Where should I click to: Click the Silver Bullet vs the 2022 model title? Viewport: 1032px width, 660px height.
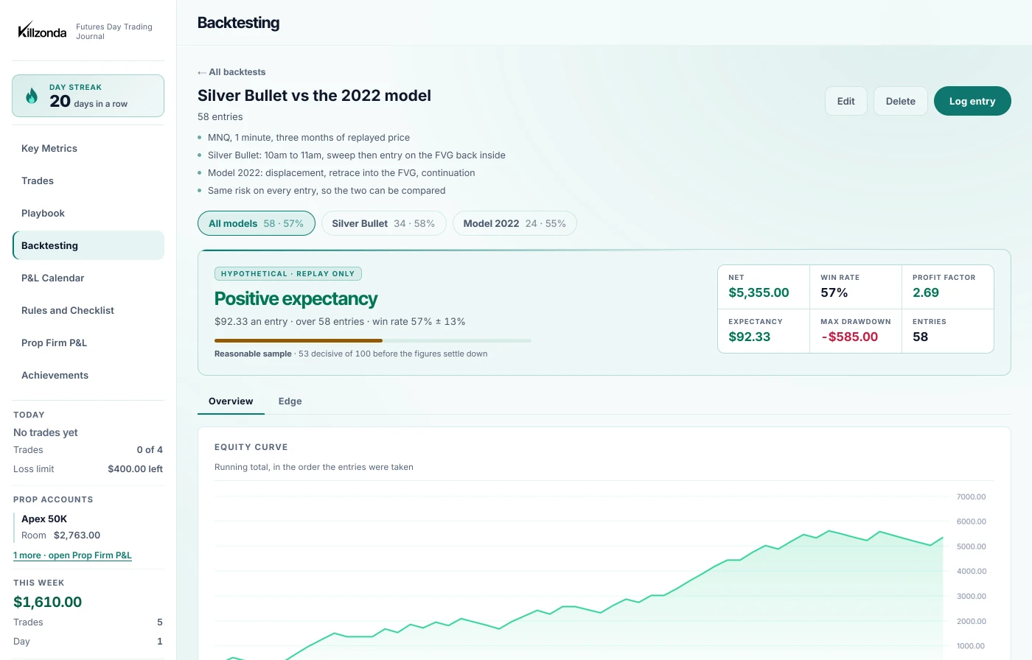314,95
